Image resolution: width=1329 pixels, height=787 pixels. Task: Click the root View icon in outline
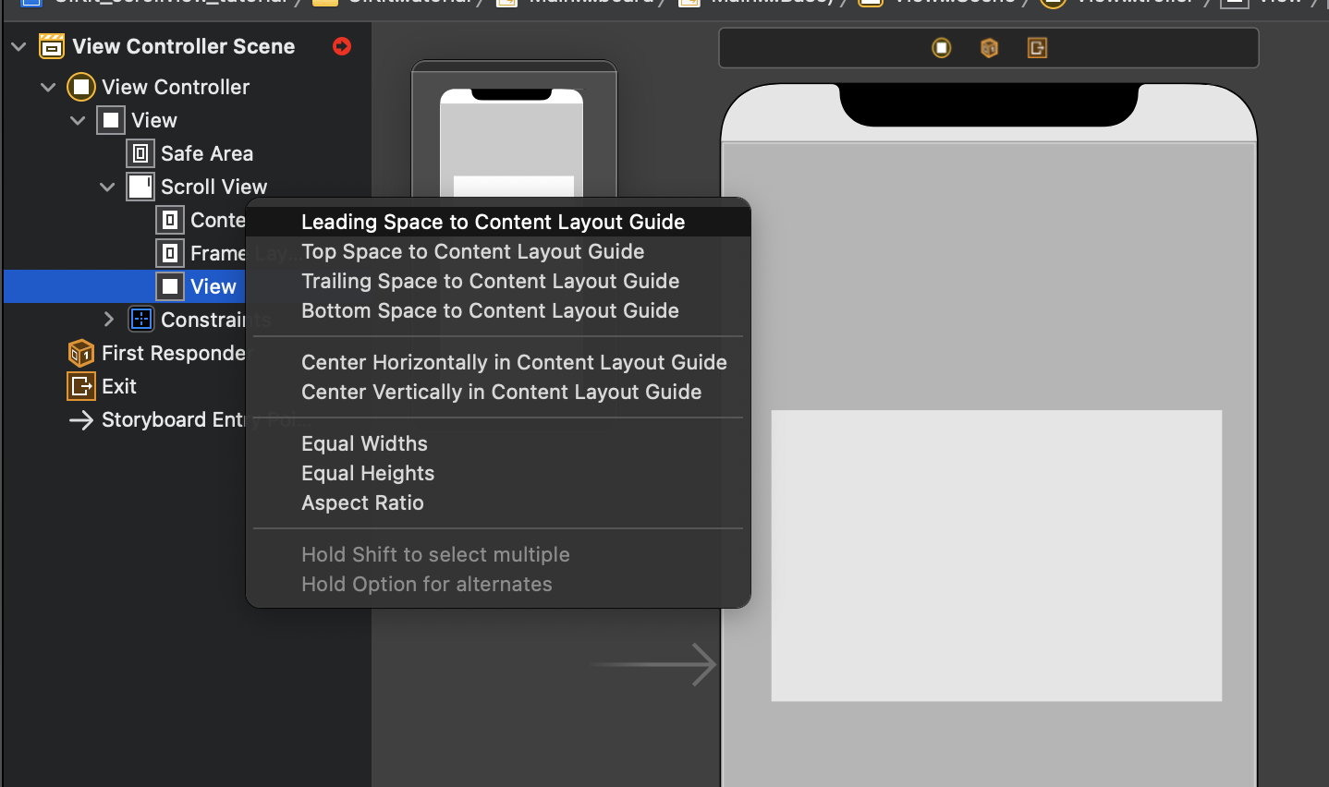pos(111,120)
